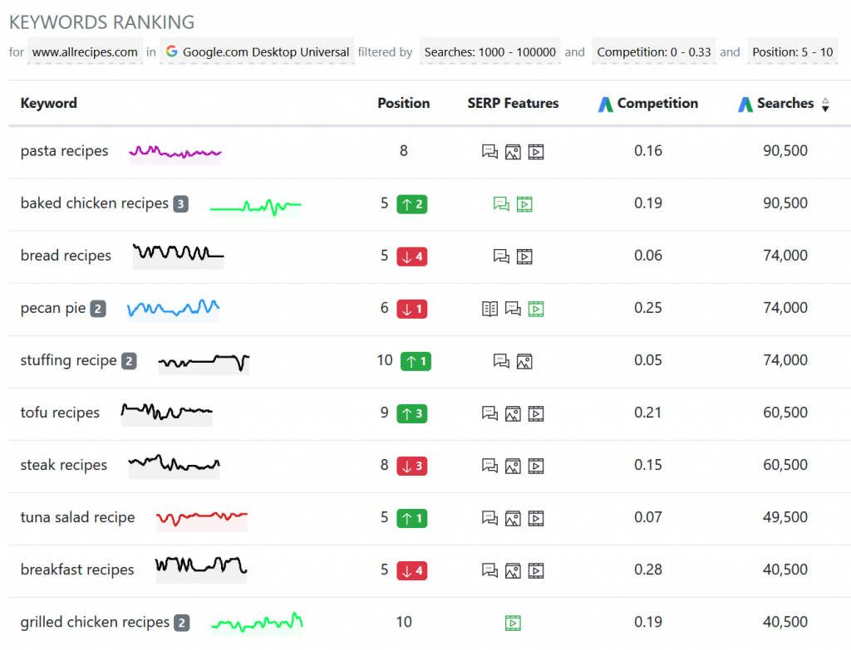The height and width of the screenshot is (650, 851).
Task: Click the sort arrows next to Searches
Action: (825, 105)
